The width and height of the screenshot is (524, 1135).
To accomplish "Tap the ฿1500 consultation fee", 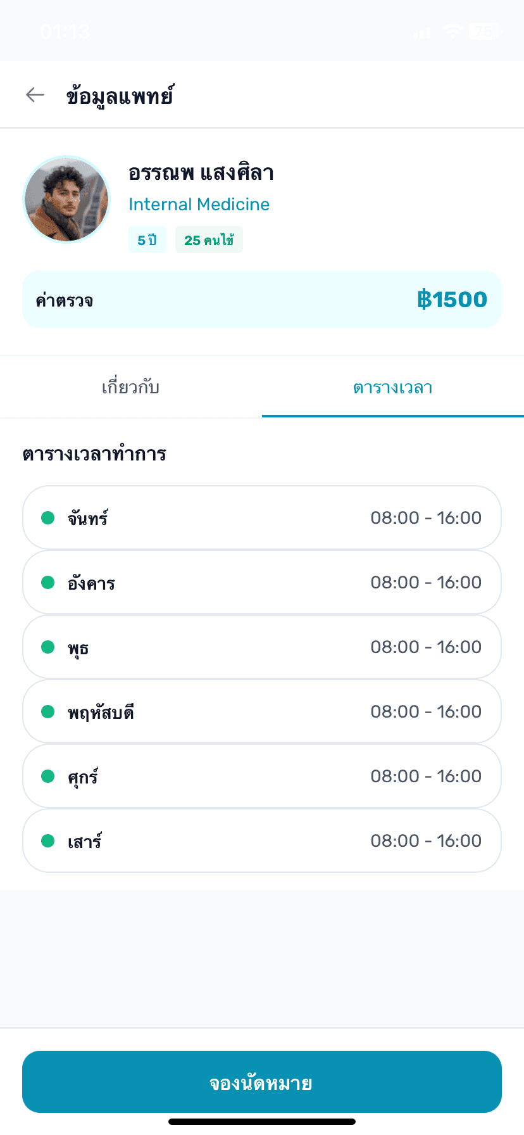I will (x=452, y=299).
